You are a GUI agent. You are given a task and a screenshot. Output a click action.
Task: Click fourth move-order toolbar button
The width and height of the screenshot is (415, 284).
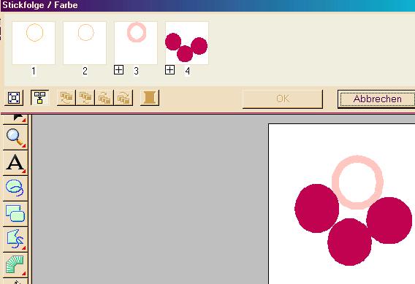[x=123, y=98]
